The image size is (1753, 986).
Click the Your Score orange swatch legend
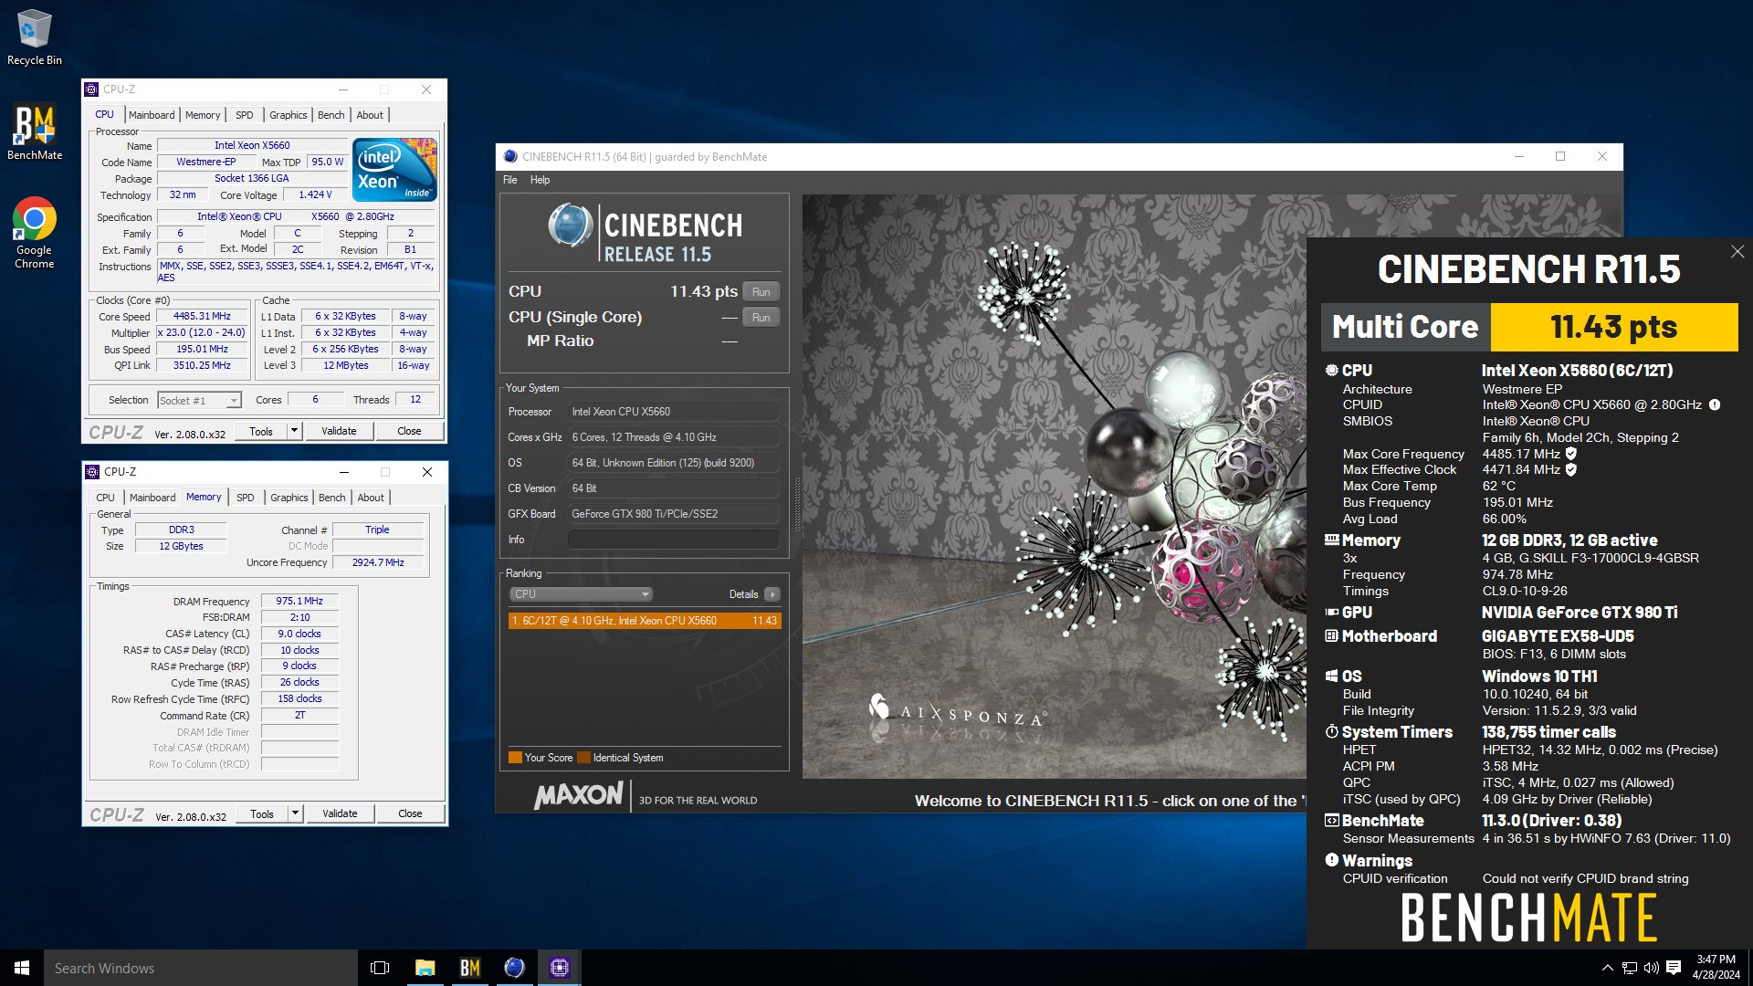[x=515, y=758]
